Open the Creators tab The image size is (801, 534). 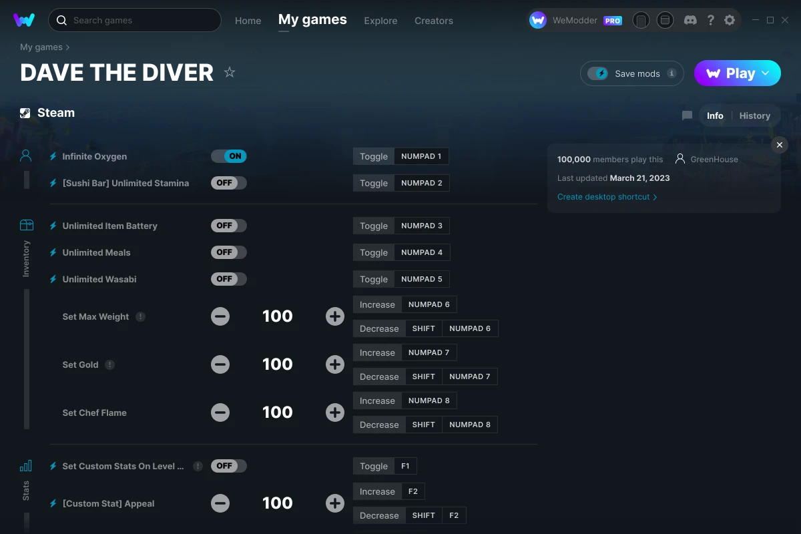click(434, 21)
